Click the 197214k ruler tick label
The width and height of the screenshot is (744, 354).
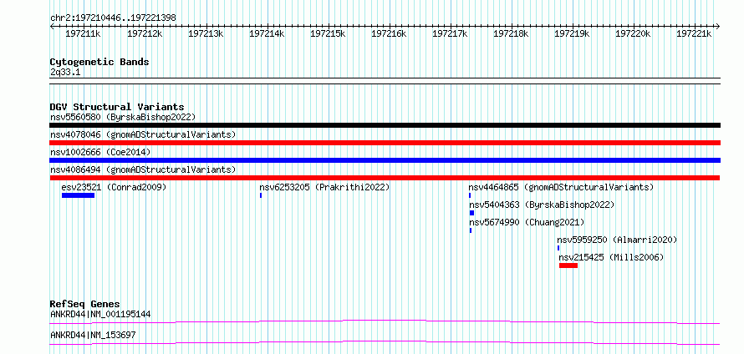tap(267, 33)
